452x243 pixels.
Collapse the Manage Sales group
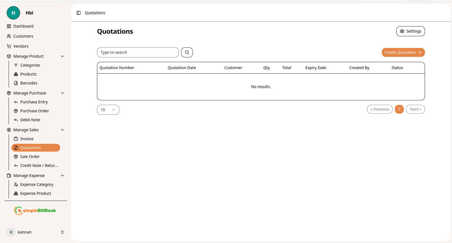click(x=62, y=130)
